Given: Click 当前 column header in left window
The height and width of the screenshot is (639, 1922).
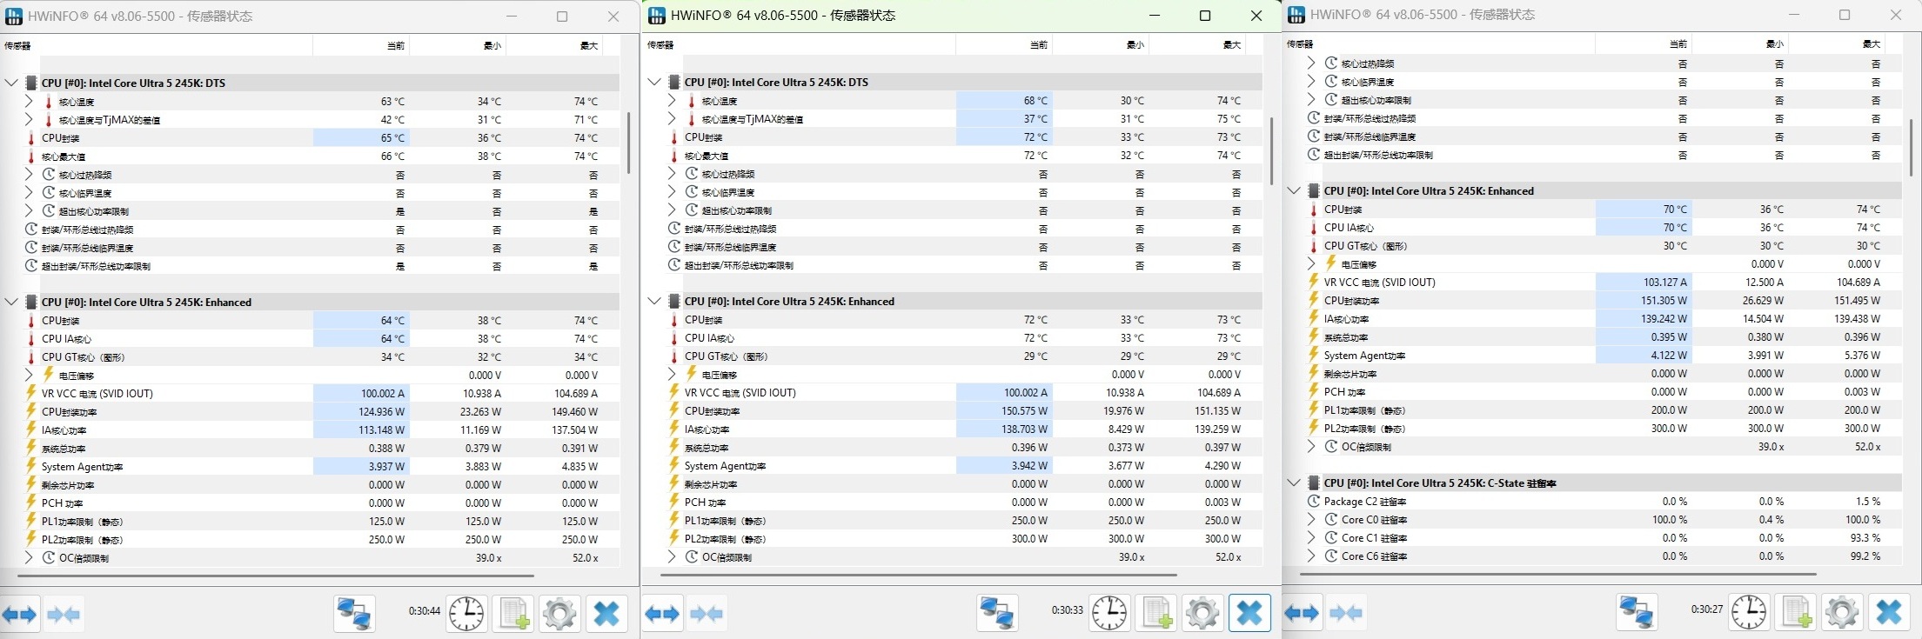Looking at the screenshot, I should [x=361, y=45].
